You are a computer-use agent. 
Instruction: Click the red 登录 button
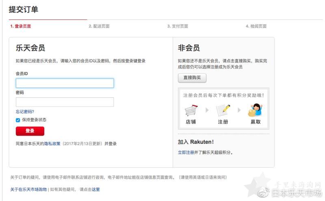click(30, 131)
